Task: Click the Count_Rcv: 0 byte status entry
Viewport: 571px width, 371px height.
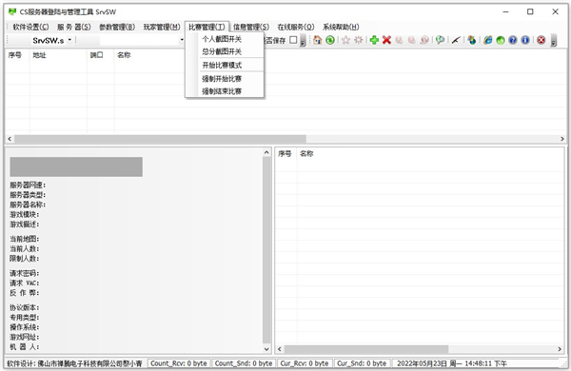Action: tap(179, 363)
